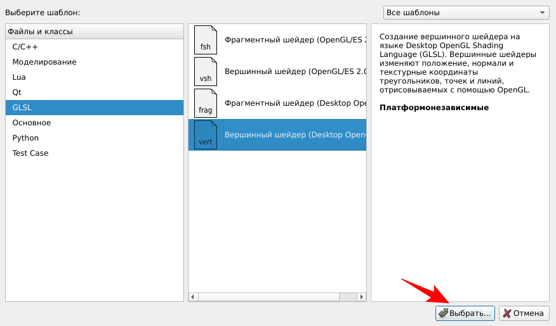Select the C/C++ category

25,47
